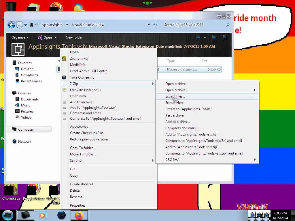Viewport: 295px width, 221px height.
Task: Select AppInsights in the breadcrumb path
Action: [52, 25]
